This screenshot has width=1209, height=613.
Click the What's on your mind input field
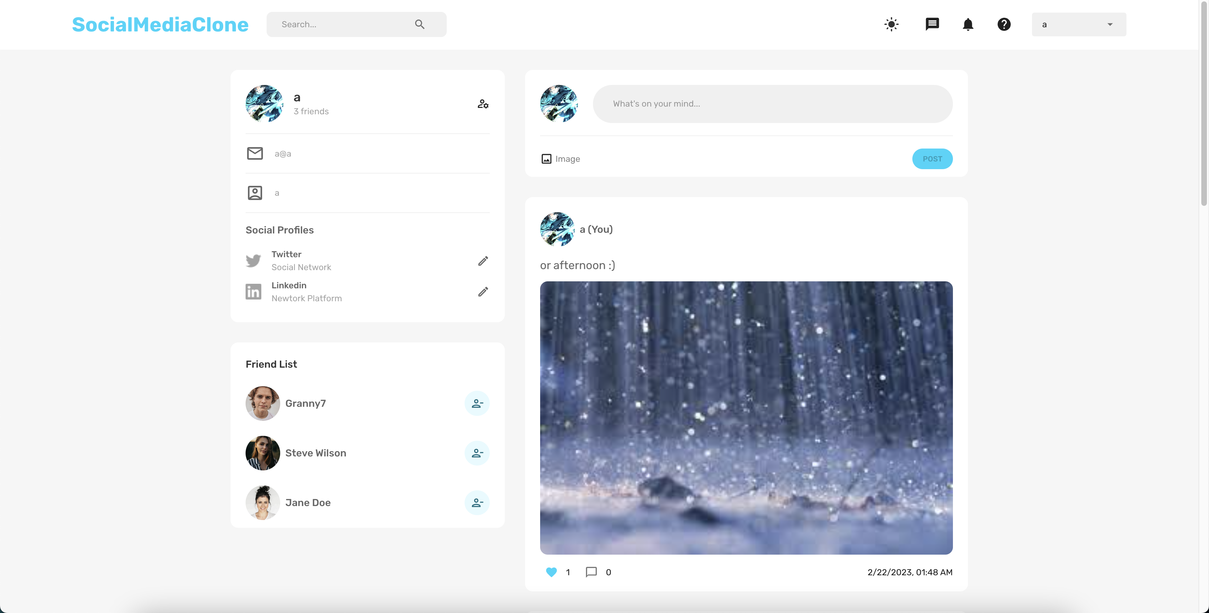(x=772, y=104)
